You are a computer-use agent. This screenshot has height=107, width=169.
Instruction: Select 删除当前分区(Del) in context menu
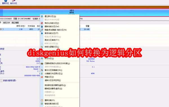[x=52, y=26]
